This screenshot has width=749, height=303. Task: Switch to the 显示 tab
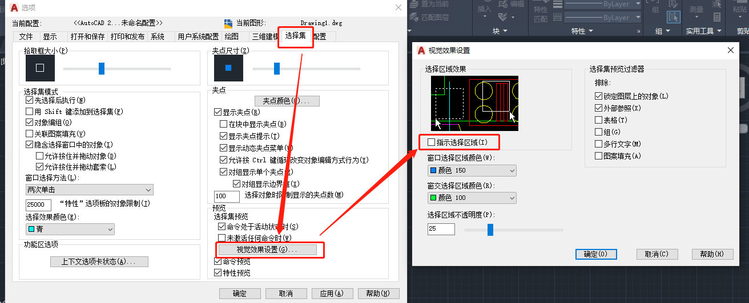[x=50, y=36]
